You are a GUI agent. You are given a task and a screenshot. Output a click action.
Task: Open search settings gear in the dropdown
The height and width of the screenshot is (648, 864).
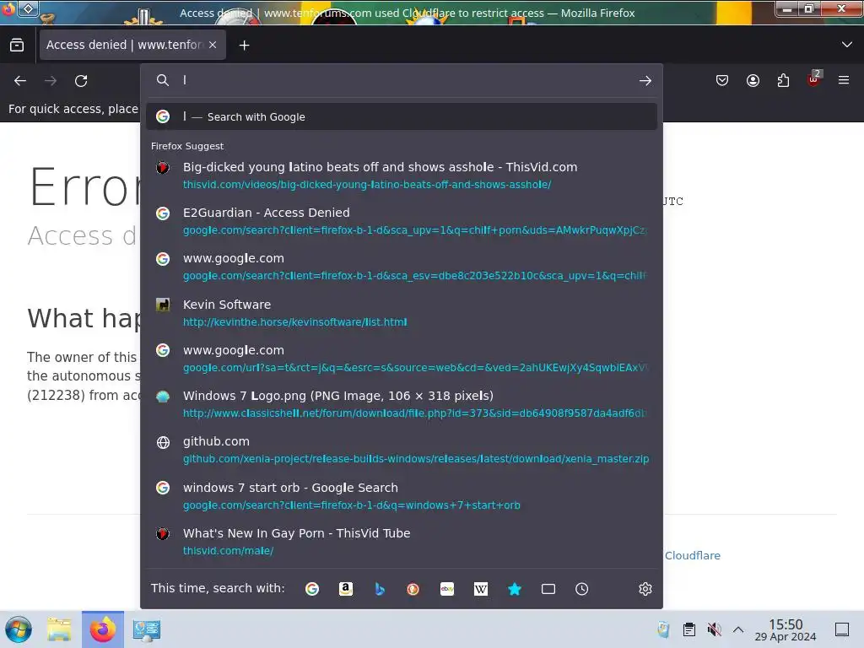coord(645,589)
